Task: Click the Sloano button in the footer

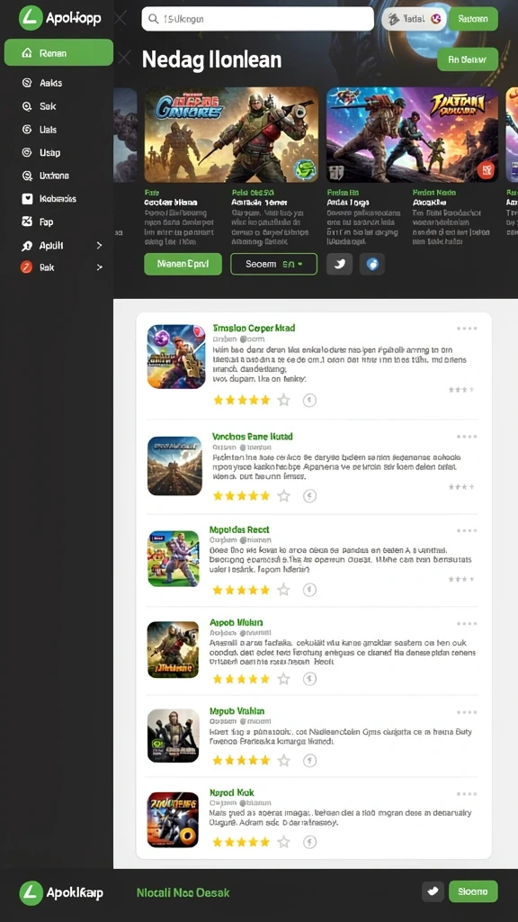Action: click(473, 891)
